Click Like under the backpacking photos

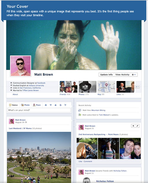pos(80,161)
